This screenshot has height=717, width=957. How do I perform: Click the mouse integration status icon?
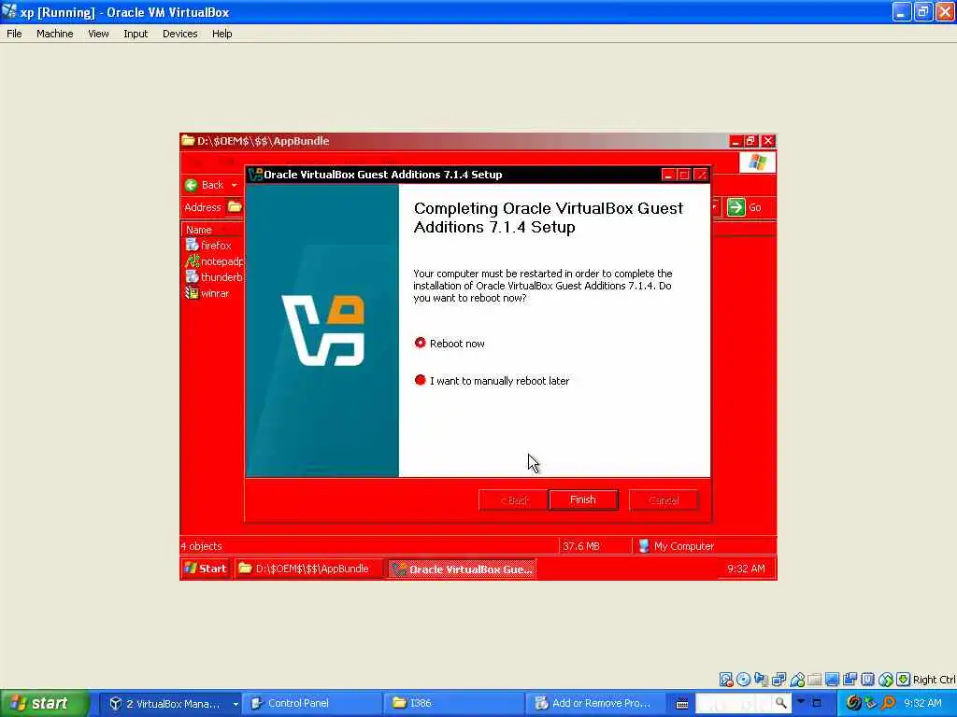(x=886, y=680)
